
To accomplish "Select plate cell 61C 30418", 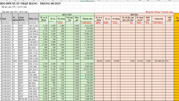I will pyautogui.click(x=34, y=34).
